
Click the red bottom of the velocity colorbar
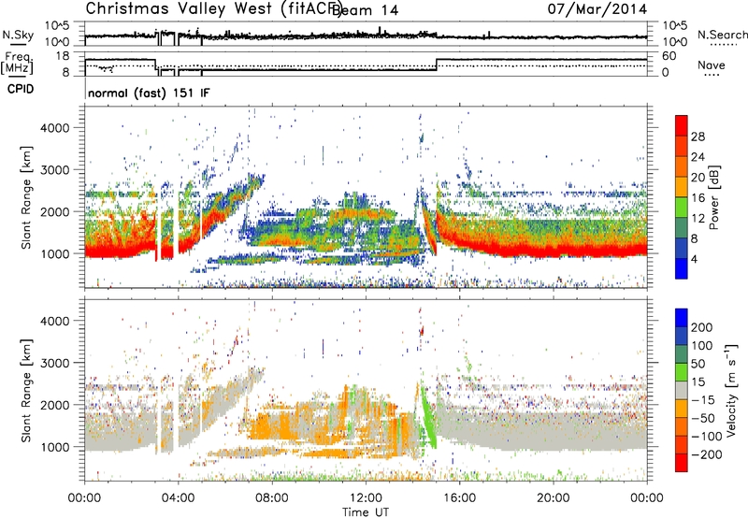682,463
